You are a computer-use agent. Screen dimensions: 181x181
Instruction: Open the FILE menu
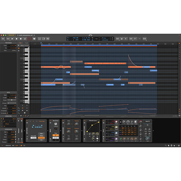tap(3, 39)
